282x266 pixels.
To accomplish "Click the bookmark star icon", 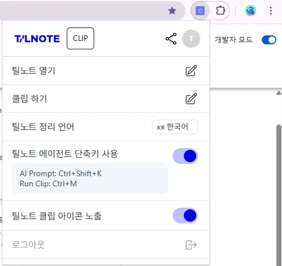I will (x=172, y=11).
